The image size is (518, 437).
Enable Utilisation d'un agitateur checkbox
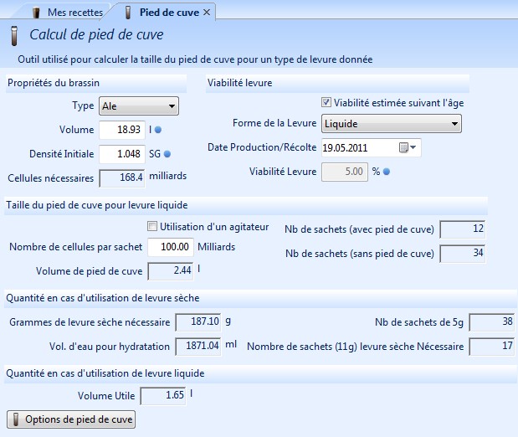click(152, 226)
